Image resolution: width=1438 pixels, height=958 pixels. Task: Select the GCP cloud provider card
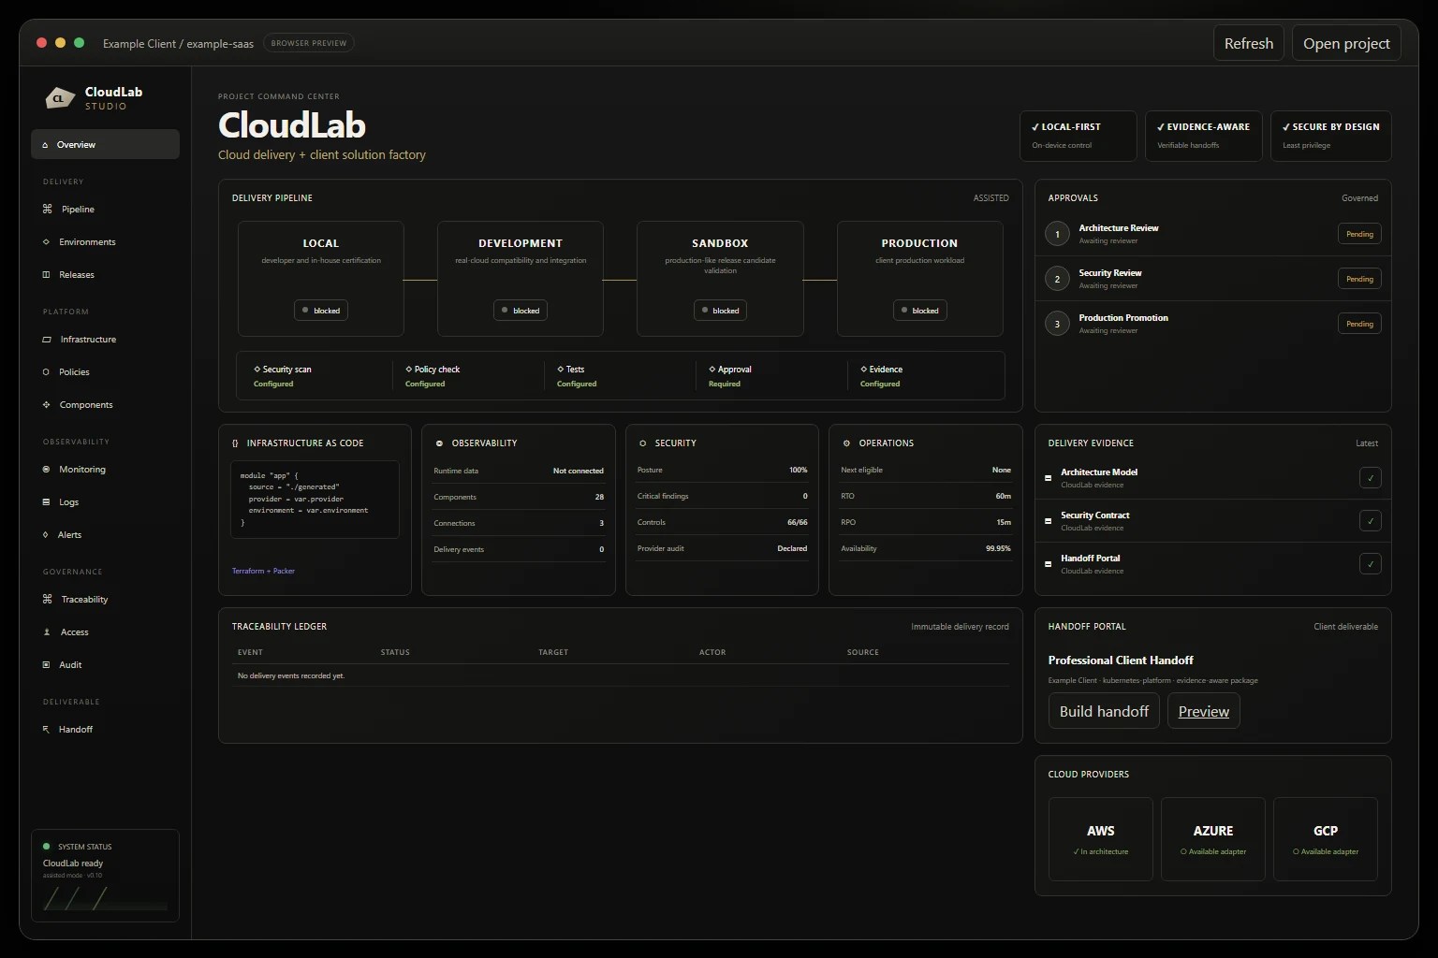pos(1326,839)
